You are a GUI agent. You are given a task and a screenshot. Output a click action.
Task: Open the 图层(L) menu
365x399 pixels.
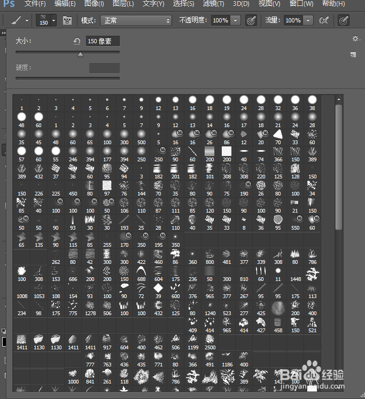(123, 4)
